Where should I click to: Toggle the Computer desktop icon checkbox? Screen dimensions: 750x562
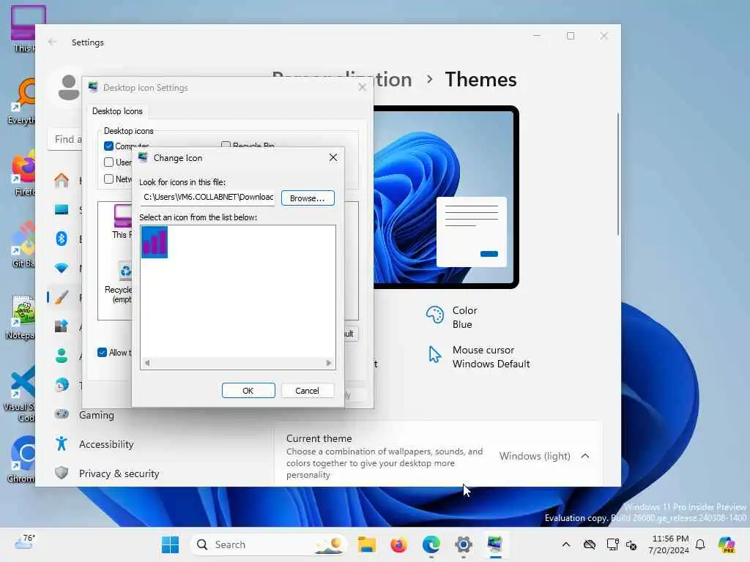click(108, 146)
